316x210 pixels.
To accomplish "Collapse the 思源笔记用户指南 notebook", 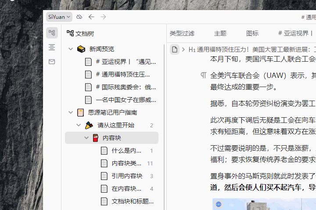I will 71,112.
